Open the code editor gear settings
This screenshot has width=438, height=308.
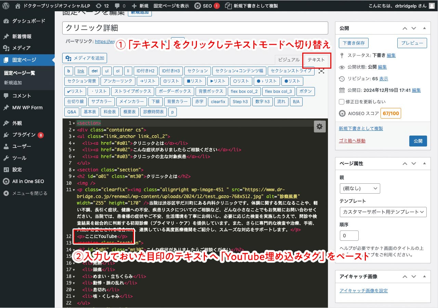click(319, 126)
